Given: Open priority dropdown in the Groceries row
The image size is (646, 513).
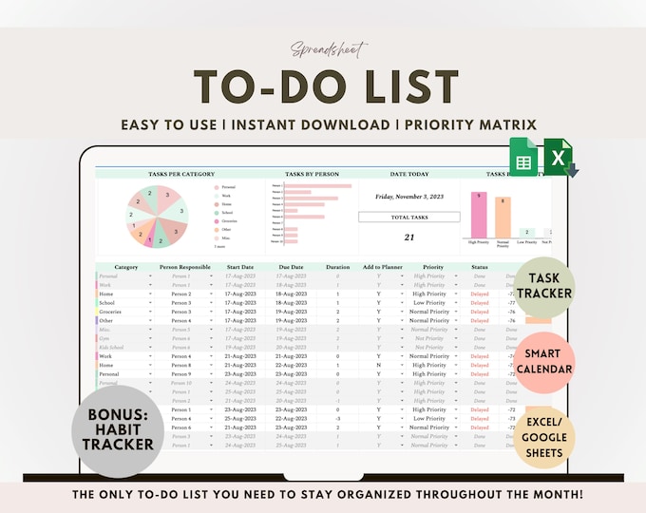Looking at the screenshot, I should tap(456, 312).
